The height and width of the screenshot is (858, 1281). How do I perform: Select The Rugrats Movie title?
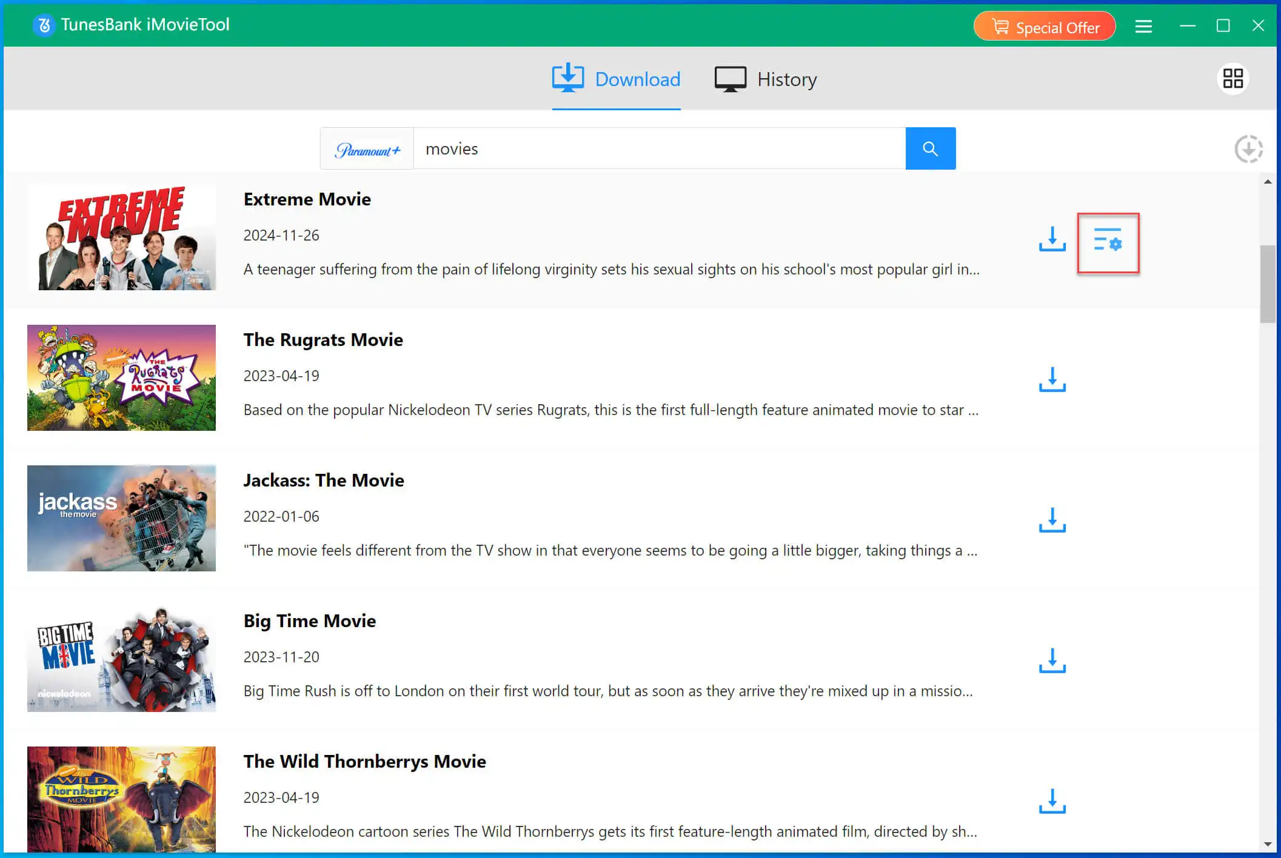click(x=323, y=340)
